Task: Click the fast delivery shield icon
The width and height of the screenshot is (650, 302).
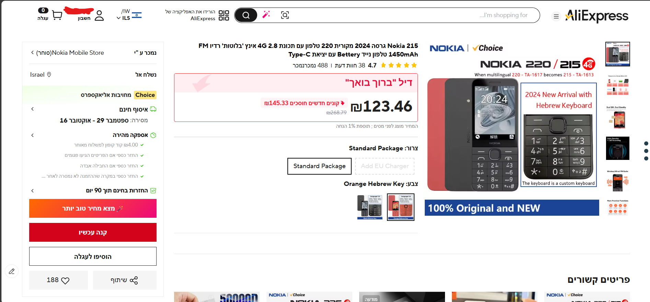Action: coord(153,135)
